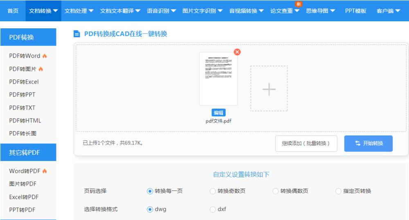The image size is (409, 220).
Task: Expand the 文档转换 dropdown menu
Action: pyautogui.click(x=43, y=11)
